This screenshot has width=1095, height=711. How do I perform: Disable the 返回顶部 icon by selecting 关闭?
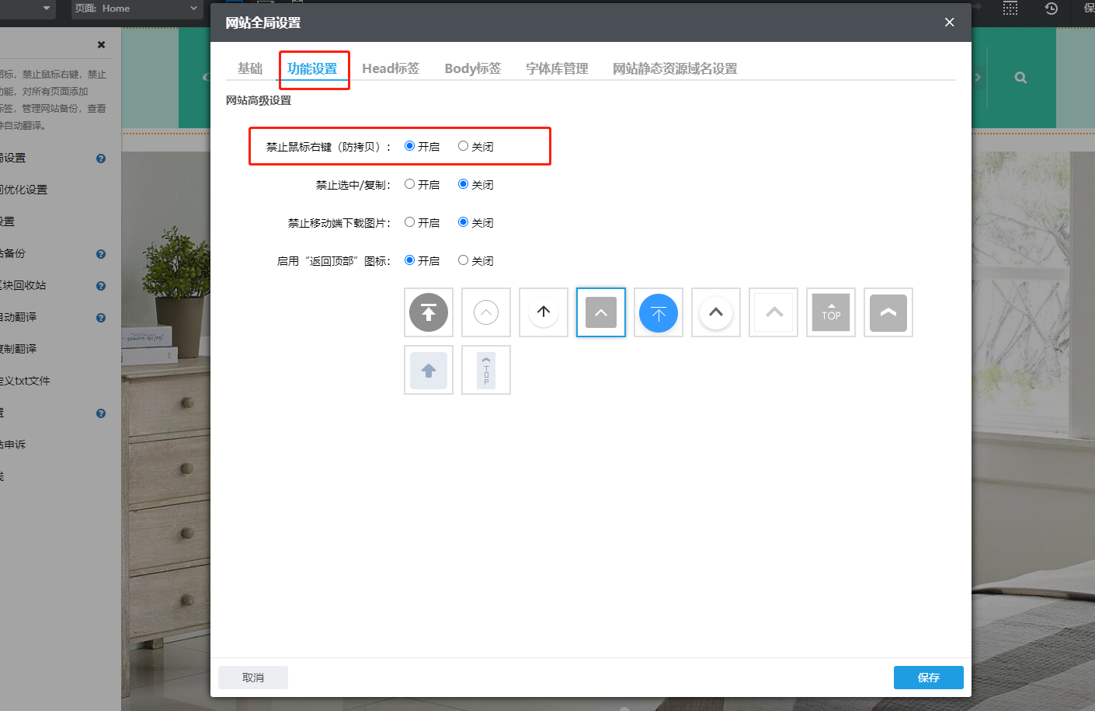[464, 260]
